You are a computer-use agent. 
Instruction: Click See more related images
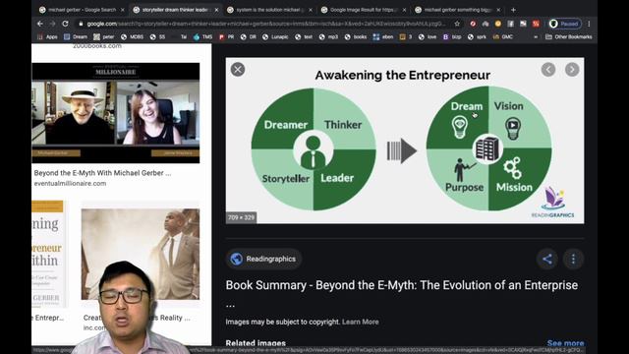tap(565, 343)
